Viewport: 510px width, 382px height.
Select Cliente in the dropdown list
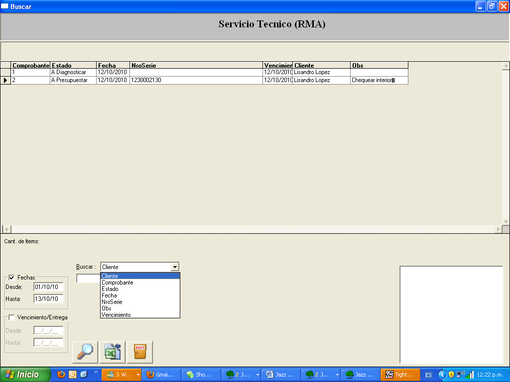coord(140,276)
